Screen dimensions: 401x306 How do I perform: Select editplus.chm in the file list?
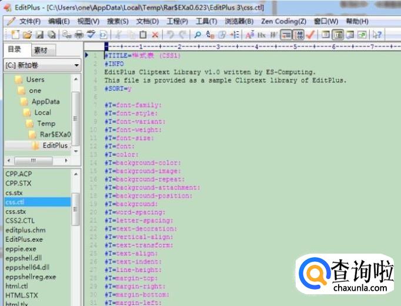[x=25, y=230]
